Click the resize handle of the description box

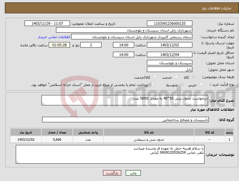[43, 104]
